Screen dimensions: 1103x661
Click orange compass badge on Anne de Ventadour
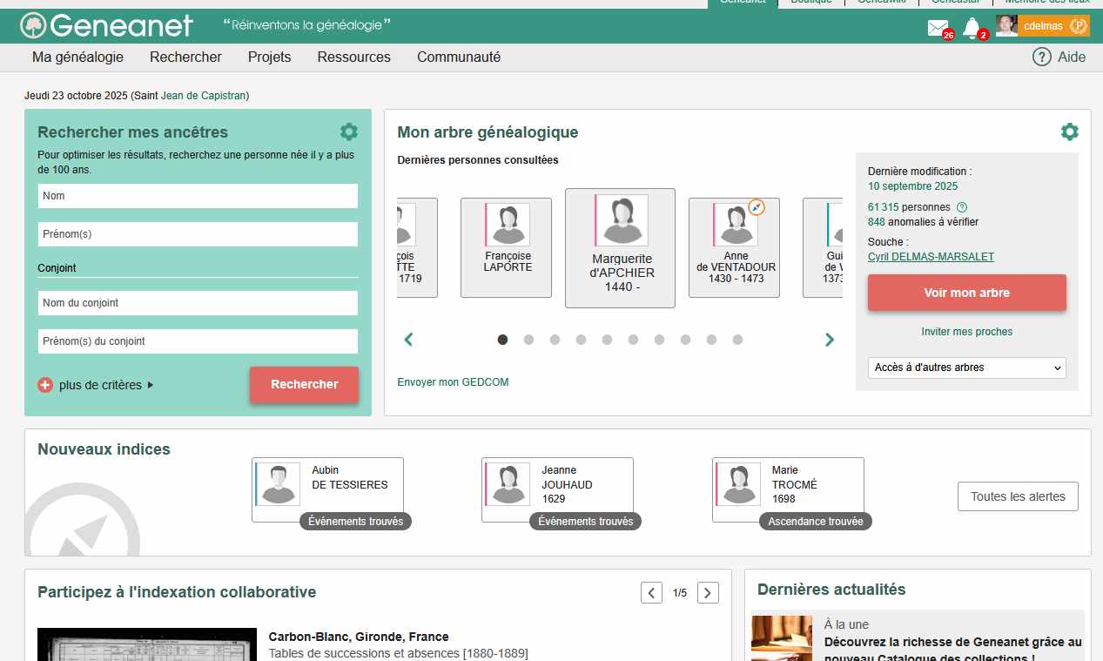click(757, 207)
